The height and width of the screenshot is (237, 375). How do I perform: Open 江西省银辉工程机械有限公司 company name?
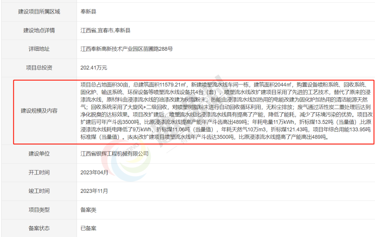click(115, 153)
